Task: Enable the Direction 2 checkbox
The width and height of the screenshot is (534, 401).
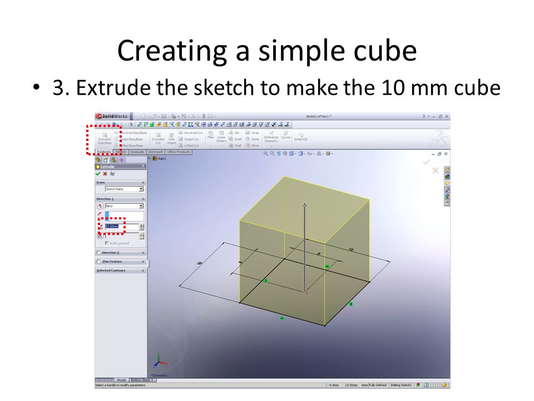Action: tap(98, 253)
